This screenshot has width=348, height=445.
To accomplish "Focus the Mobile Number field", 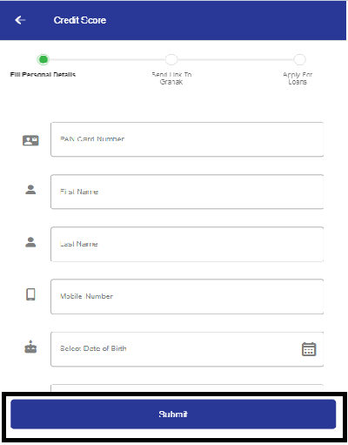I will point(187,296).
